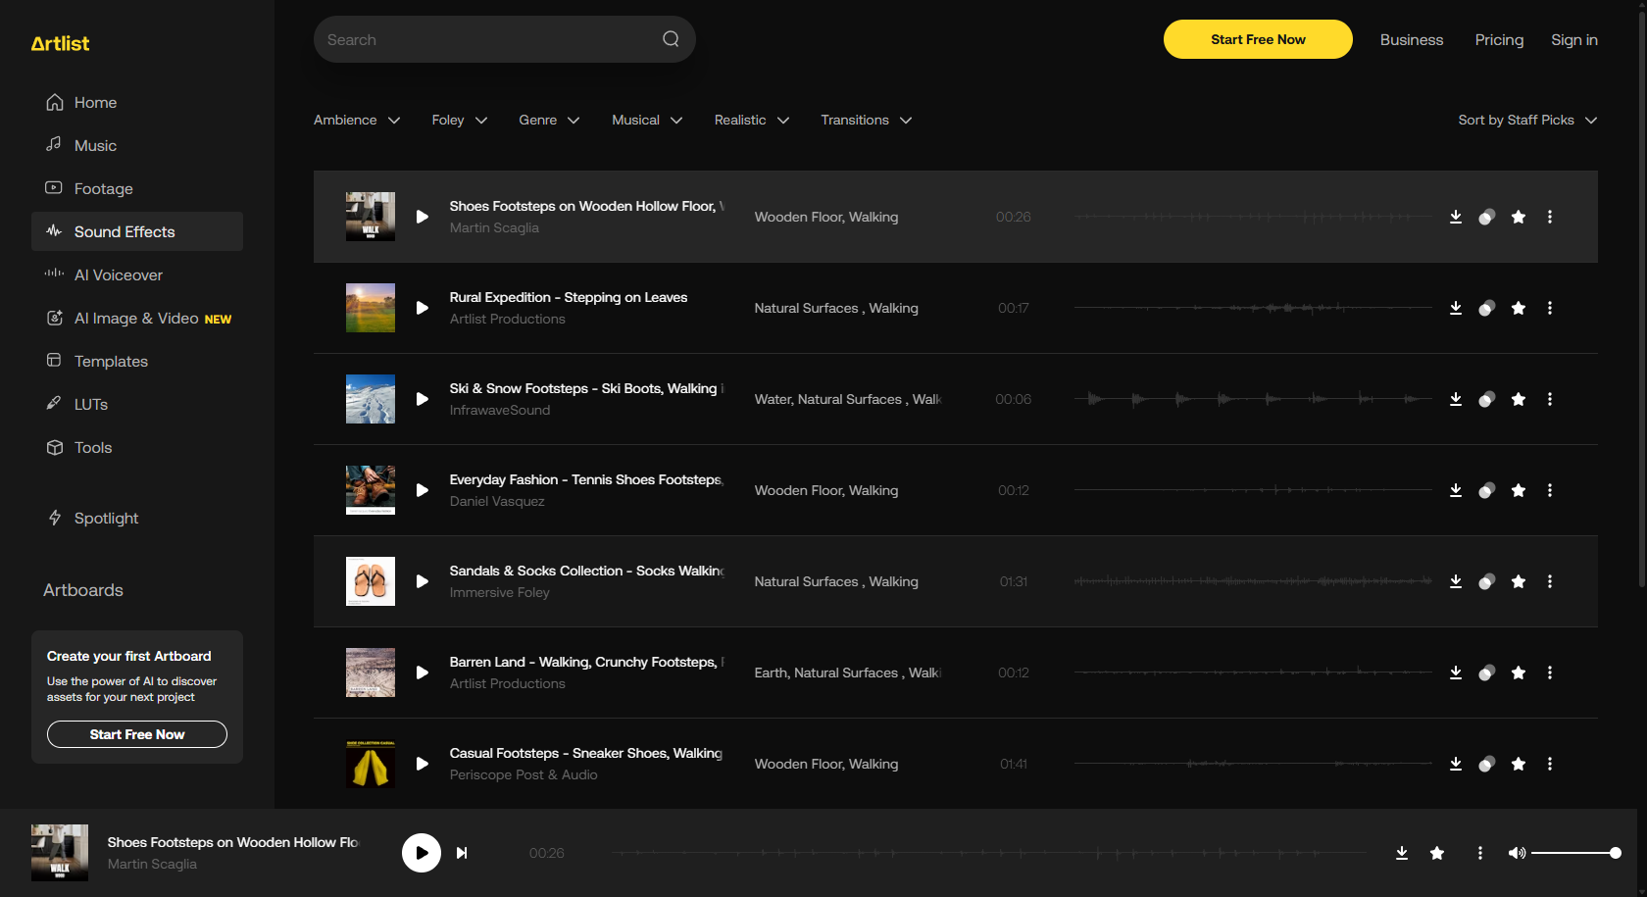Open the Spotlight page

tap(106, 518)
